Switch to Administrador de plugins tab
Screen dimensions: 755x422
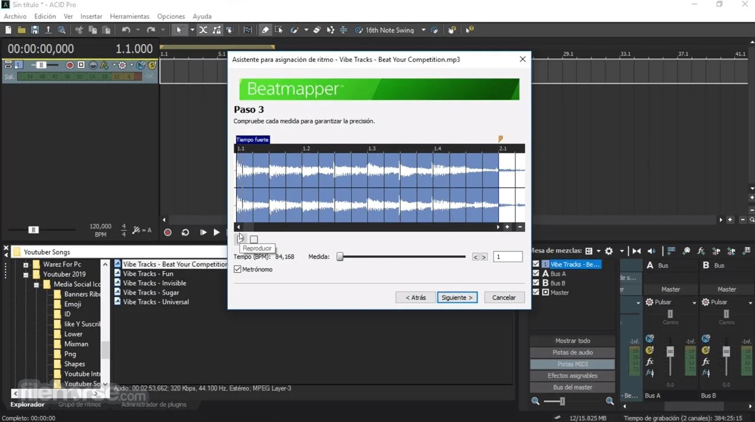(x=153, y=404)
